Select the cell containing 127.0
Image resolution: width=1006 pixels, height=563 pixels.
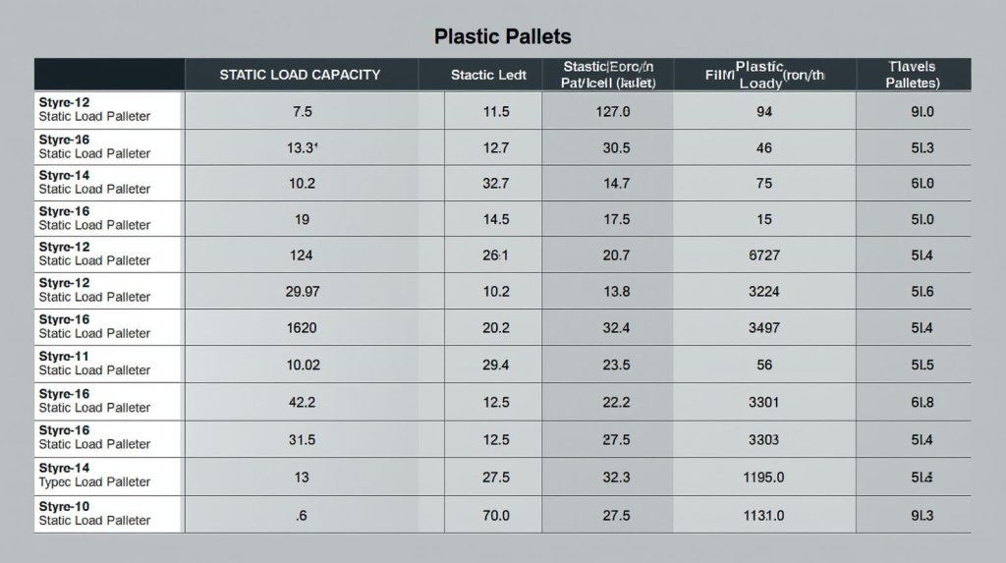613,112
